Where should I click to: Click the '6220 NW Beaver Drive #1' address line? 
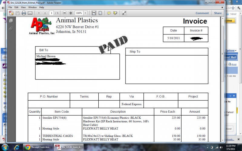click(x=77, y=27)
